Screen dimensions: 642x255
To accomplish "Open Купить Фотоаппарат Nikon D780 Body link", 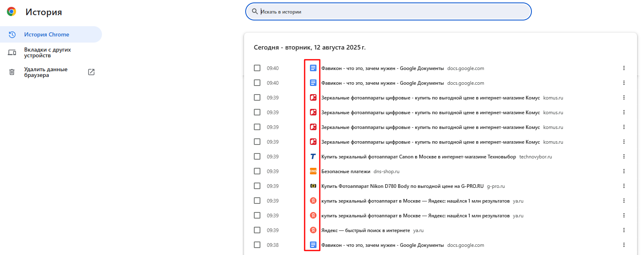I will tap(402, 186).
